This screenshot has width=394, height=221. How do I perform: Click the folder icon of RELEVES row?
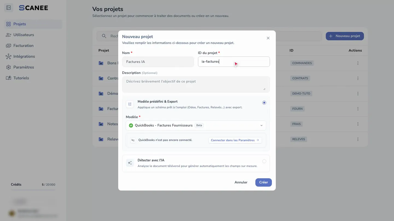[x=101, y=139]
